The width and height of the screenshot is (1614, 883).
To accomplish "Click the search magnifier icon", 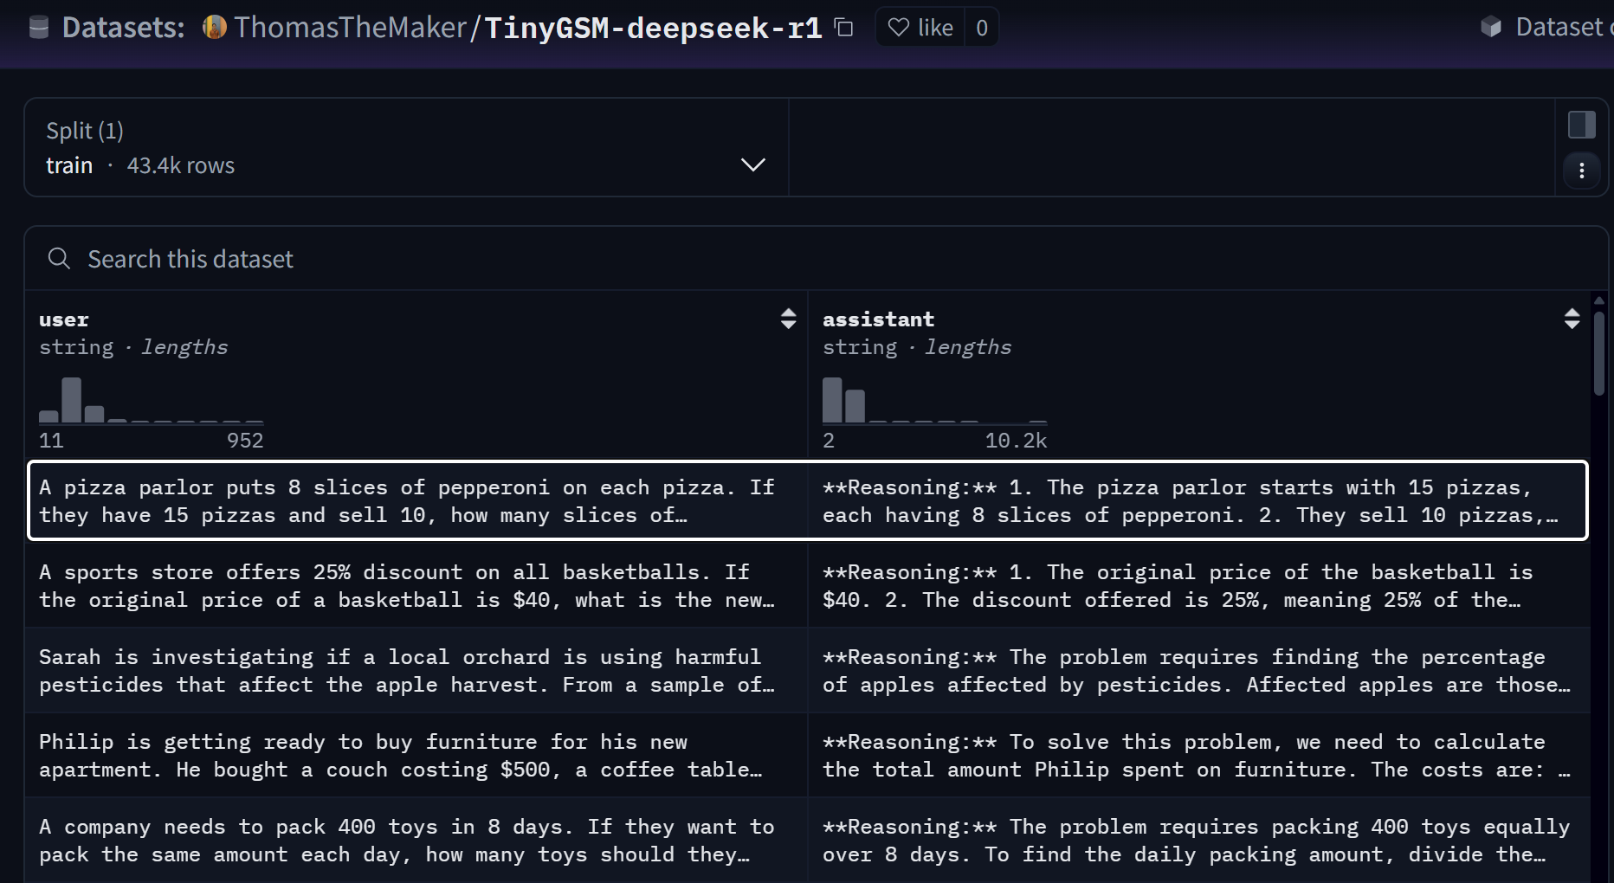I will 58,258.
